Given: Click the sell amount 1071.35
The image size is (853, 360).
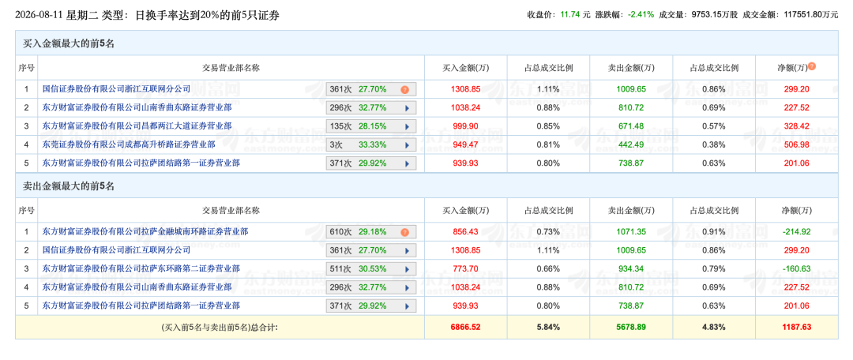Looking at the screenshot, I should [x=631, y=232].
